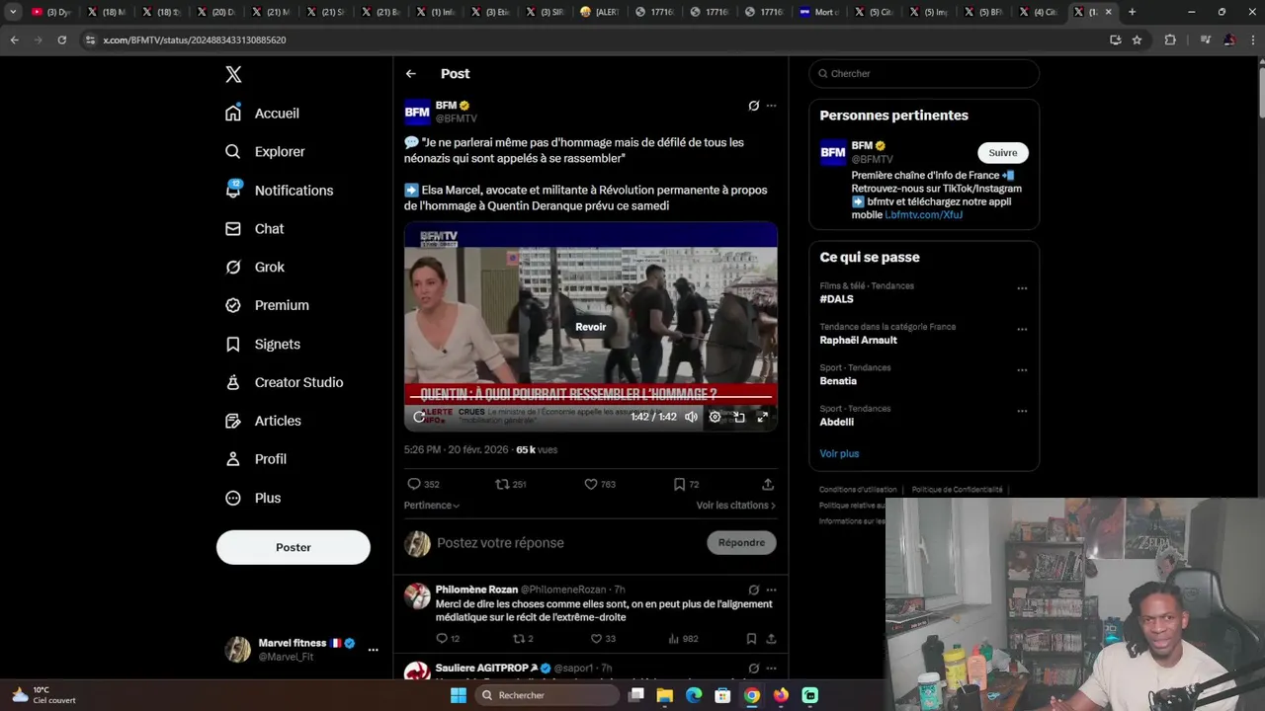
Task: Share the BFM post
Action: [x=768, y=484]
